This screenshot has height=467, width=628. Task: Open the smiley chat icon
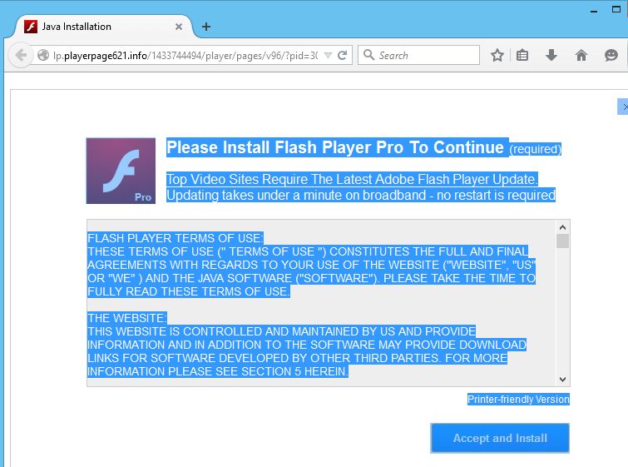(611, 55)
